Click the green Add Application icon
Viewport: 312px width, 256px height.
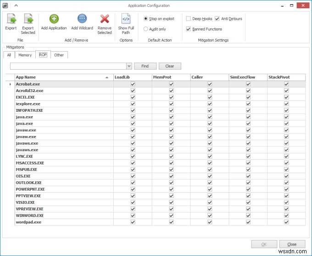point(54,19)
